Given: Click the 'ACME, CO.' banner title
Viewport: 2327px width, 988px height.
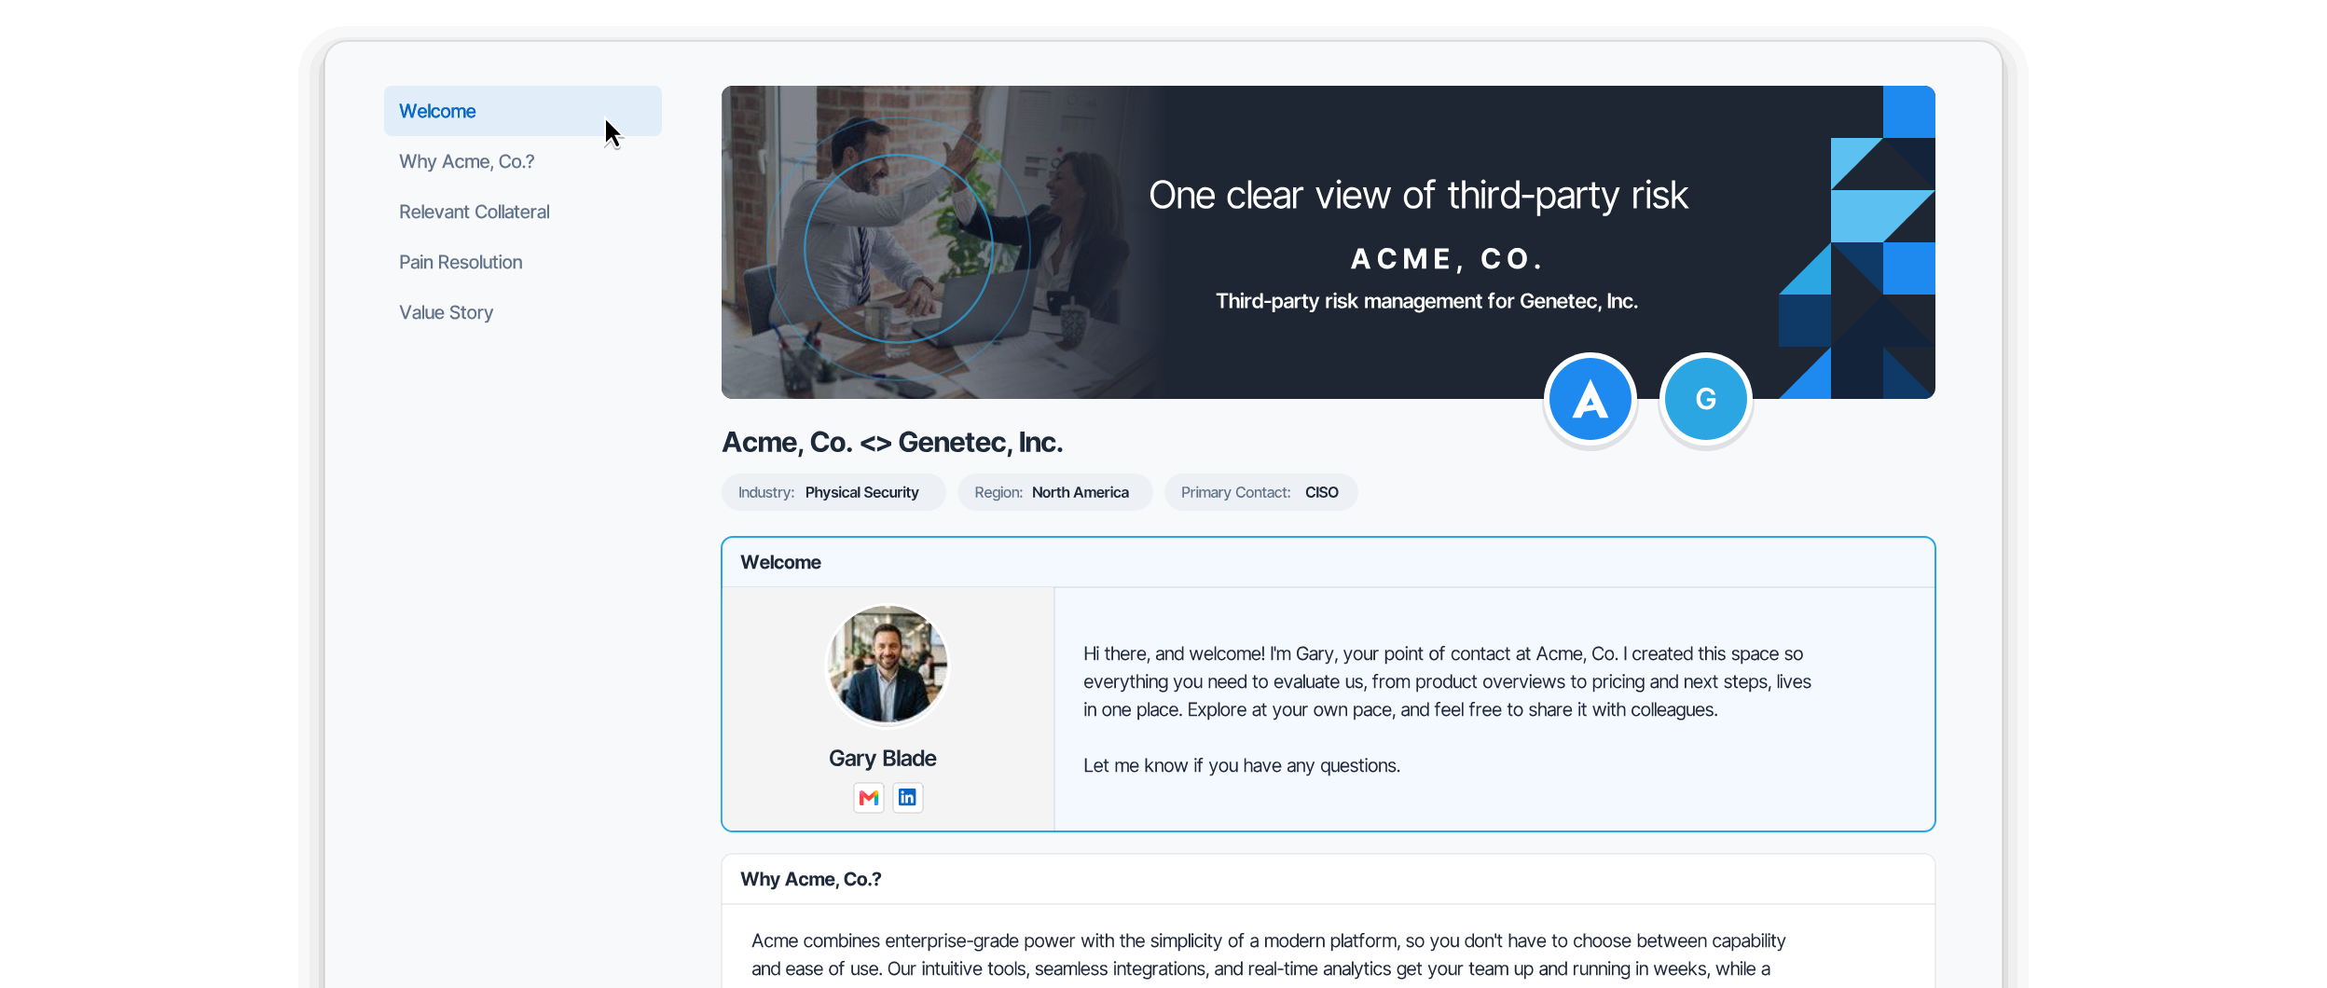Looking at the screenshot, I should click(1448, 258).
